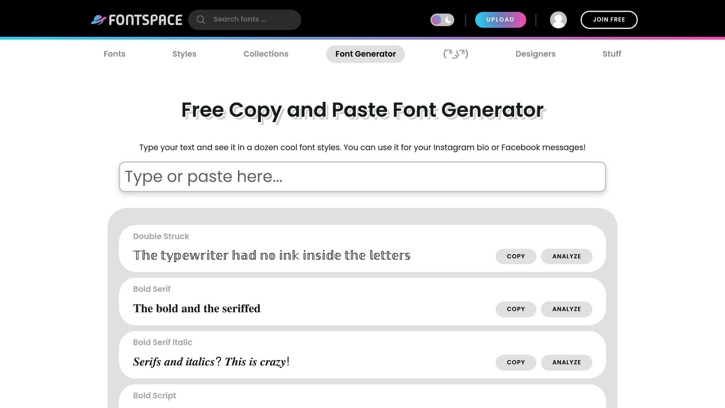Copy the Bold Serif Italic text

[515, 362]
